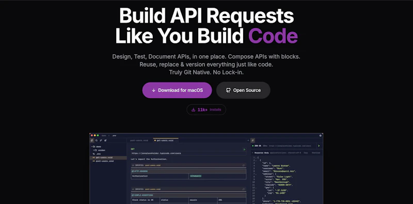The image size is (413, 204).
Task: Open the git branch icon in the sidebar
Action: [101, 140]
